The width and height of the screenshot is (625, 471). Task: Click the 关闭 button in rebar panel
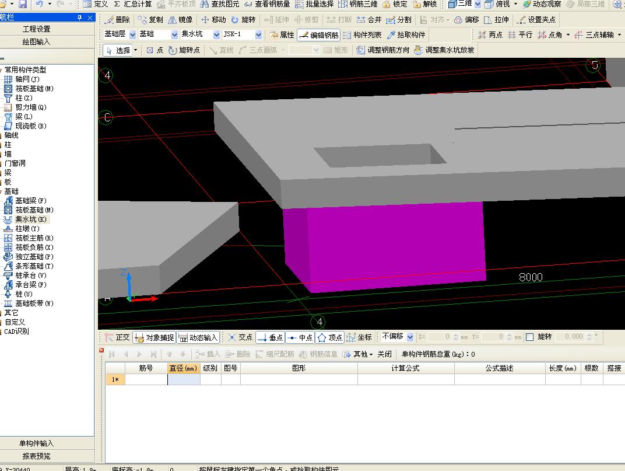point(384,354)
